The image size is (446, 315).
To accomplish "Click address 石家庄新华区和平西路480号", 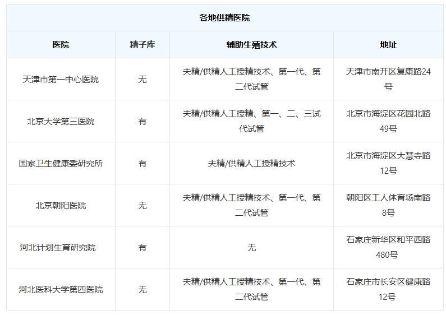I will pos(388,247).
